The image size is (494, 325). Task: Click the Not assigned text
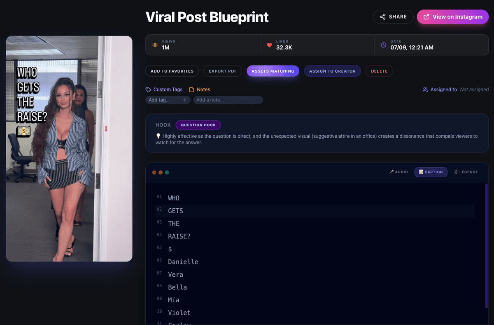[x=475, y=89]
